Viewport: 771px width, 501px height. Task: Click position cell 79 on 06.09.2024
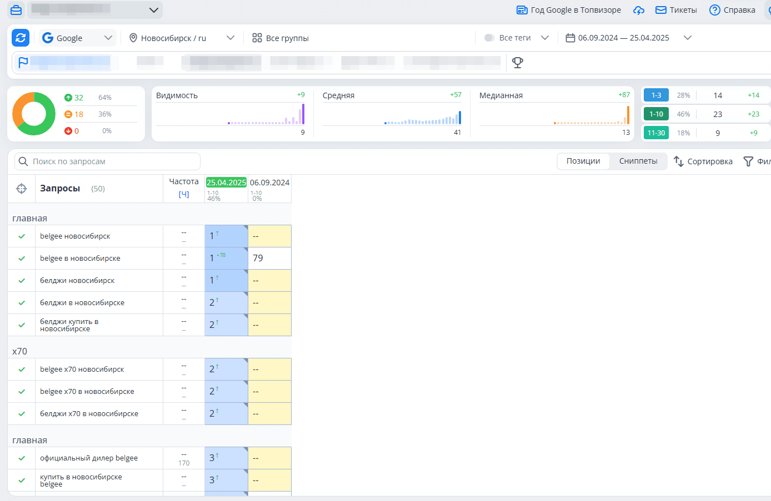tap(269, 259)
